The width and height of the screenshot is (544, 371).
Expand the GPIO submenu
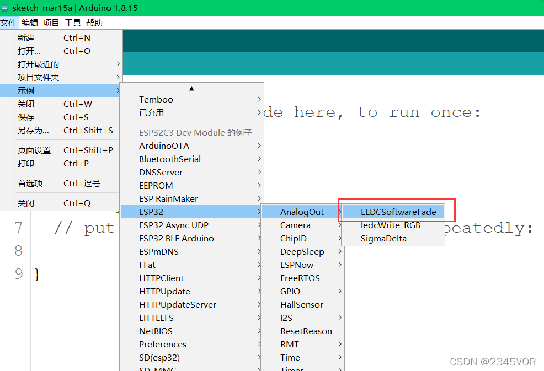302,291
